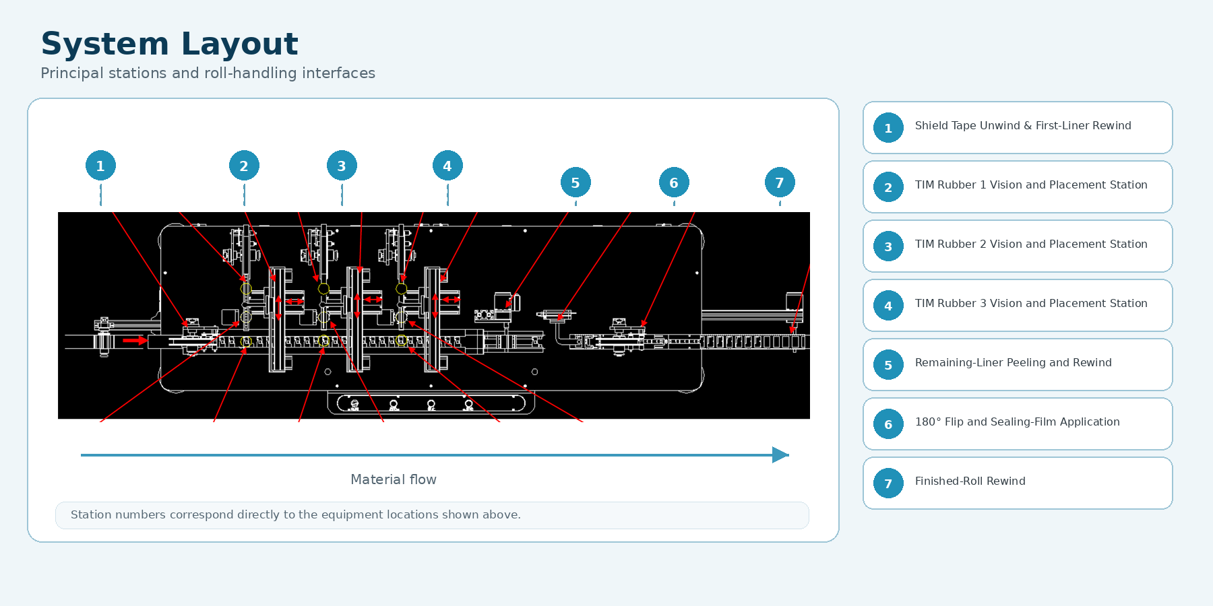Click legend badge 4 beside TIM Rubber 3

(888, 306)
